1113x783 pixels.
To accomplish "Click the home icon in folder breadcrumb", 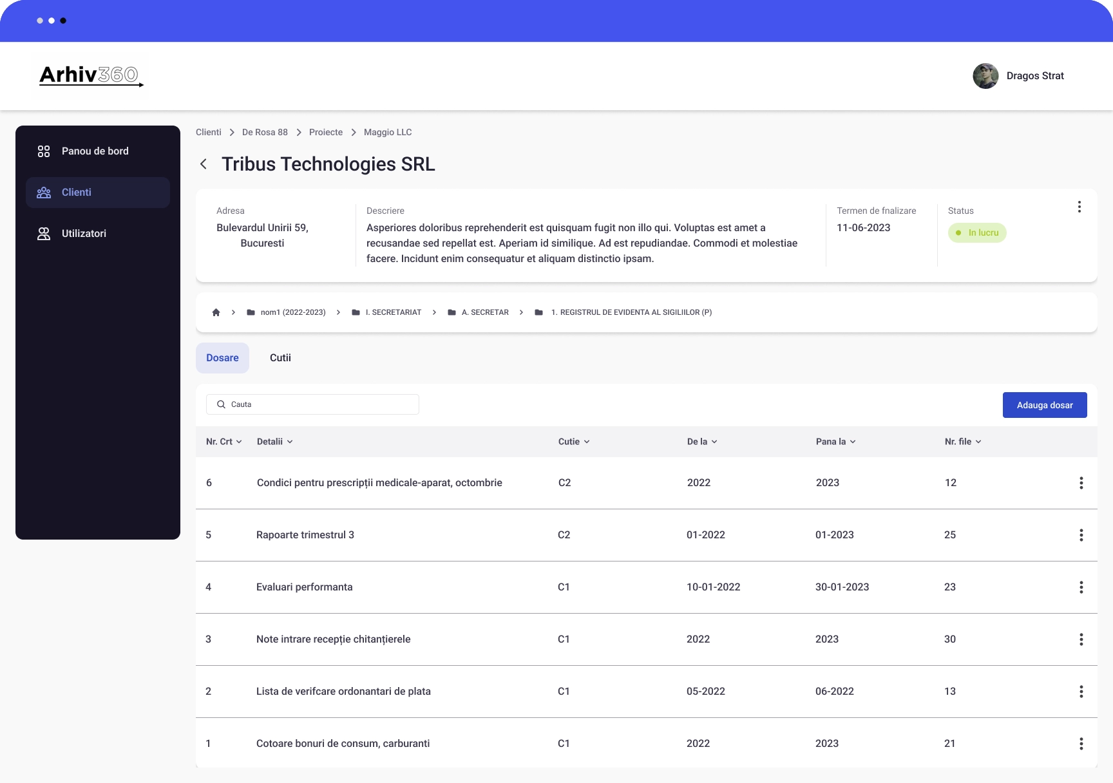I will point(216,312).
